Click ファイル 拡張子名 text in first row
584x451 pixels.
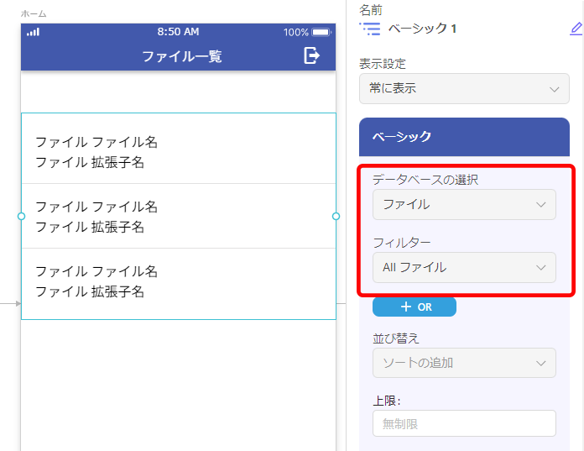tap(90, 162)
